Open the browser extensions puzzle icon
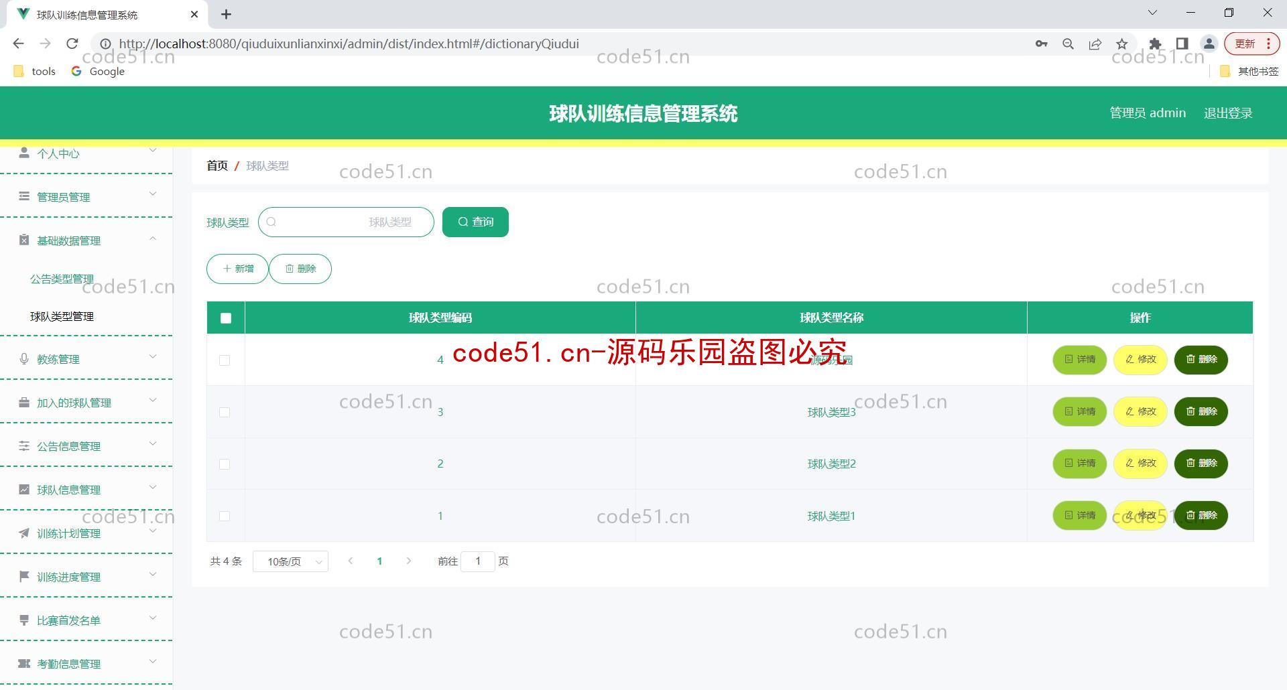This screenshot has width=1287, height=690. pyautogui.click(x=1155, y=44)
